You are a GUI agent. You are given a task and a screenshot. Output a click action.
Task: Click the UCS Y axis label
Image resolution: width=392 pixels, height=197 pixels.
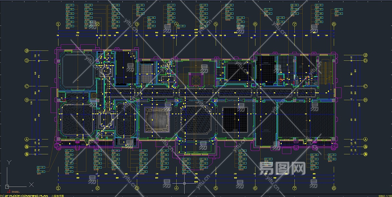tap(9, 163)
